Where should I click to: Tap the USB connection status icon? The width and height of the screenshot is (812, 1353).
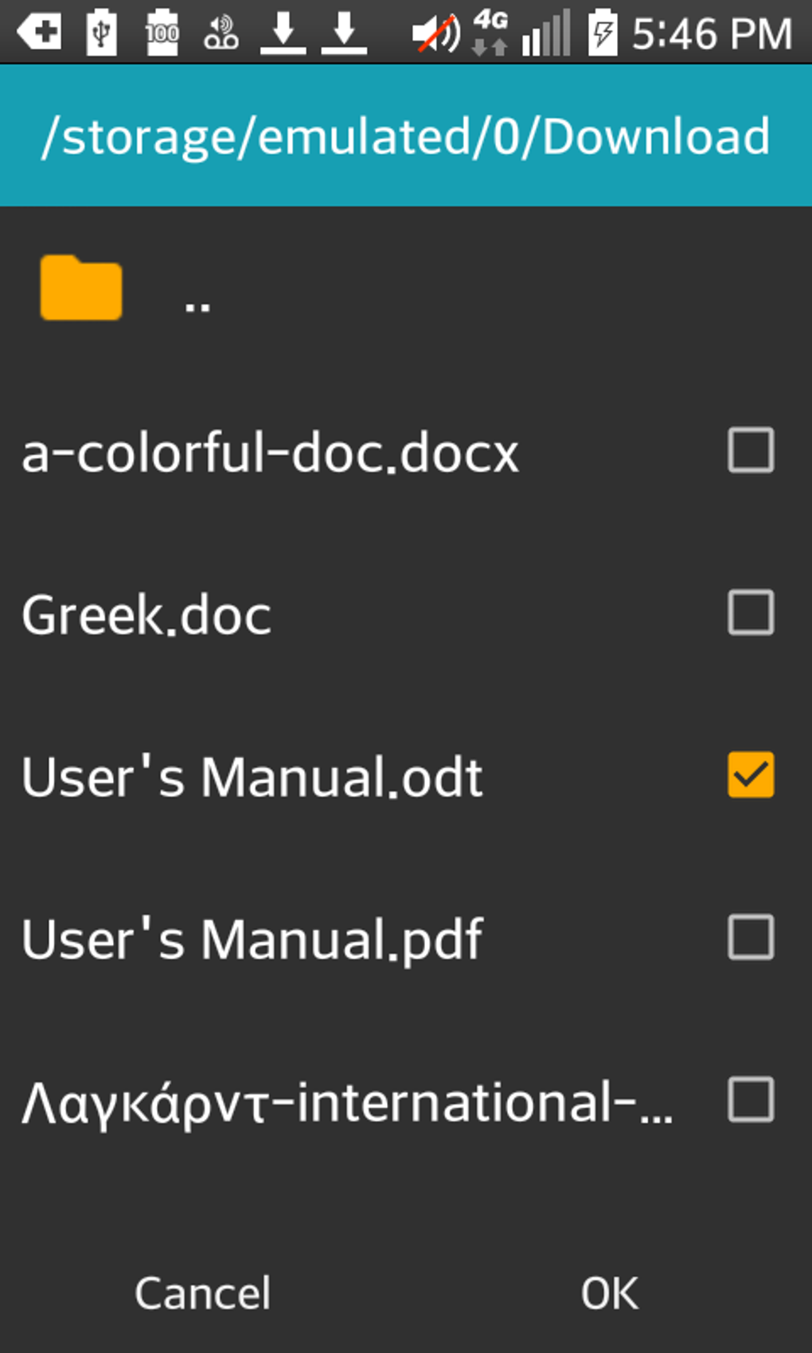tap(101, 33)
